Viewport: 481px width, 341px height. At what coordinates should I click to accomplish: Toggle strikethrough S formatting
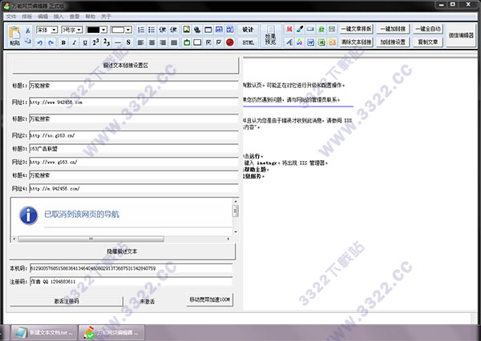(x=128, y=42)
